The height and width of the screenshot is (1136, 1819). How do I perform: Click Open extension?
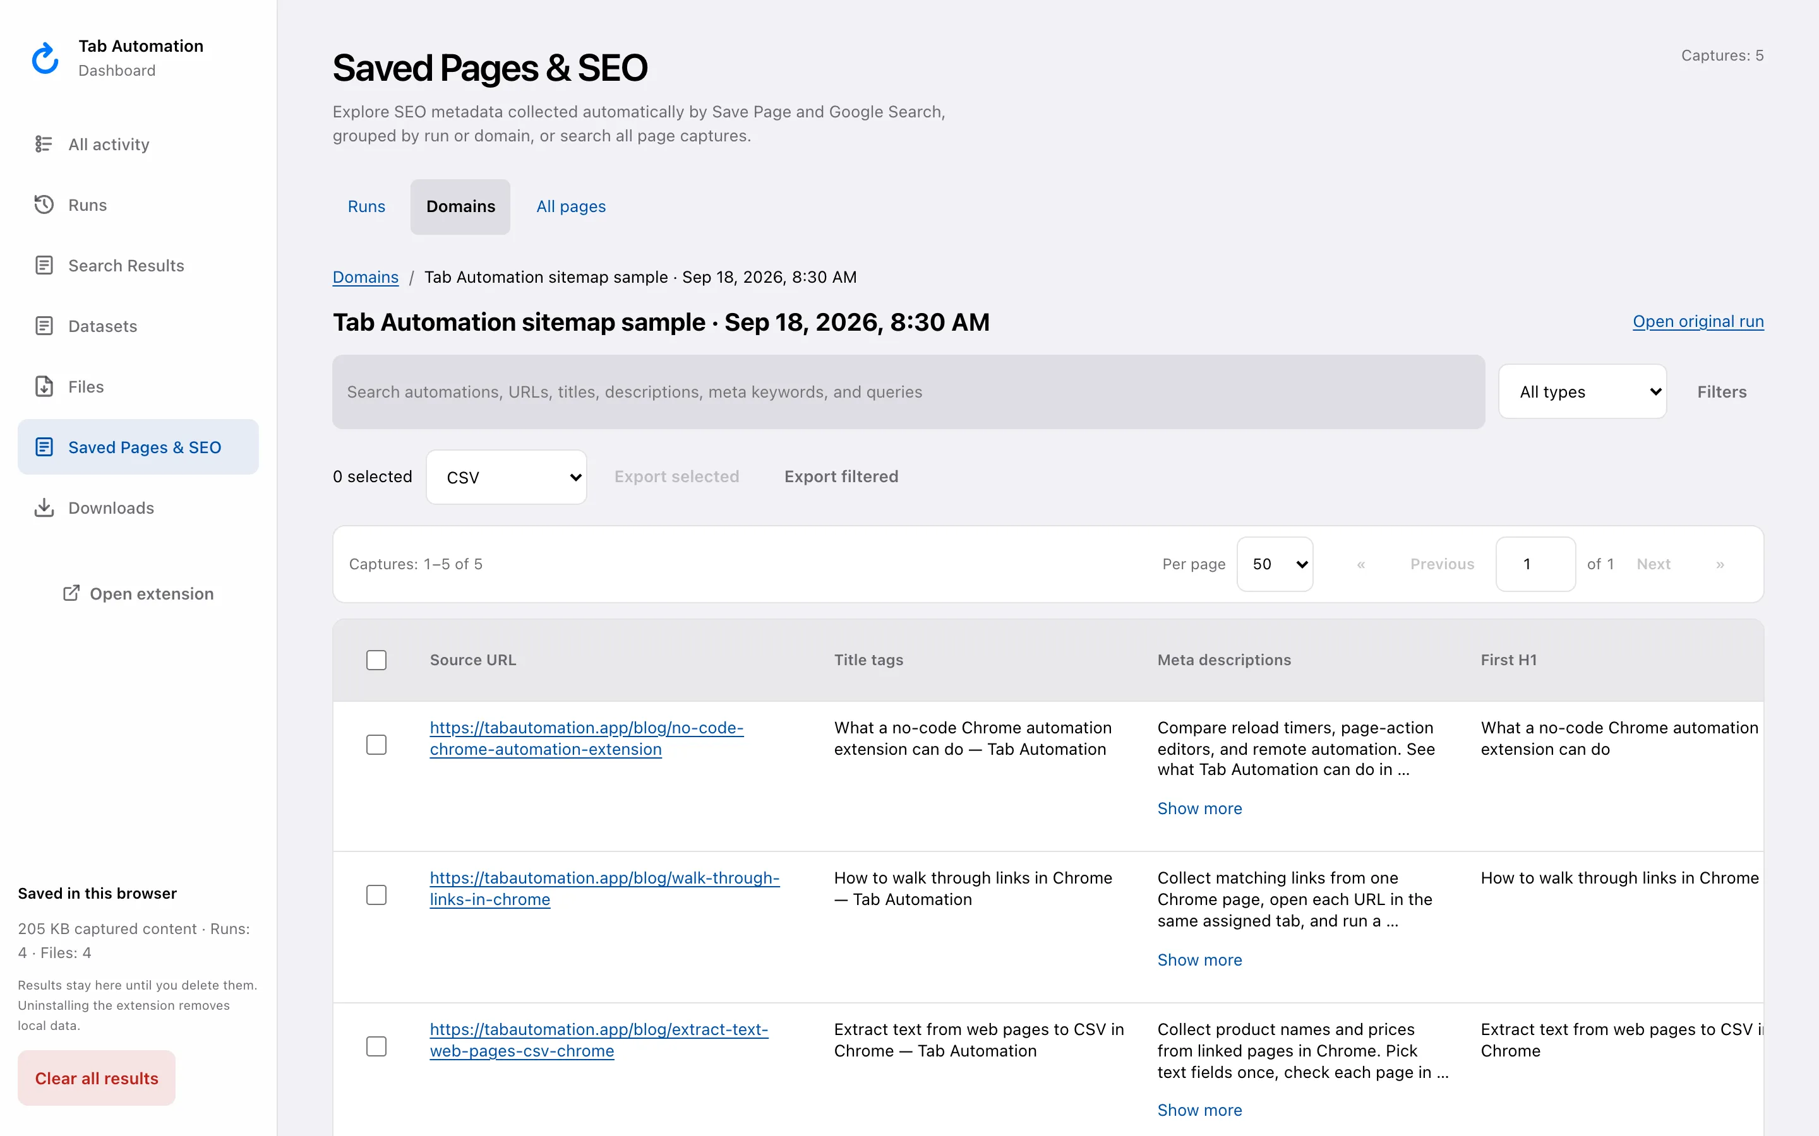(138, 593)
